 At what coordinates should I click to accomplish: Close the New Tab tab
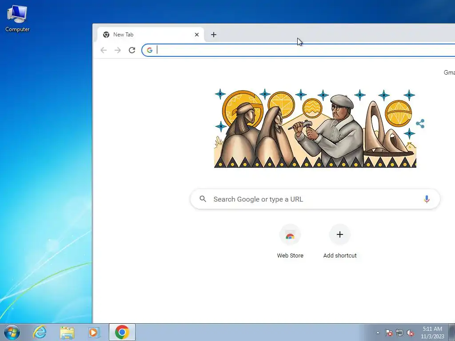(197, 35)
